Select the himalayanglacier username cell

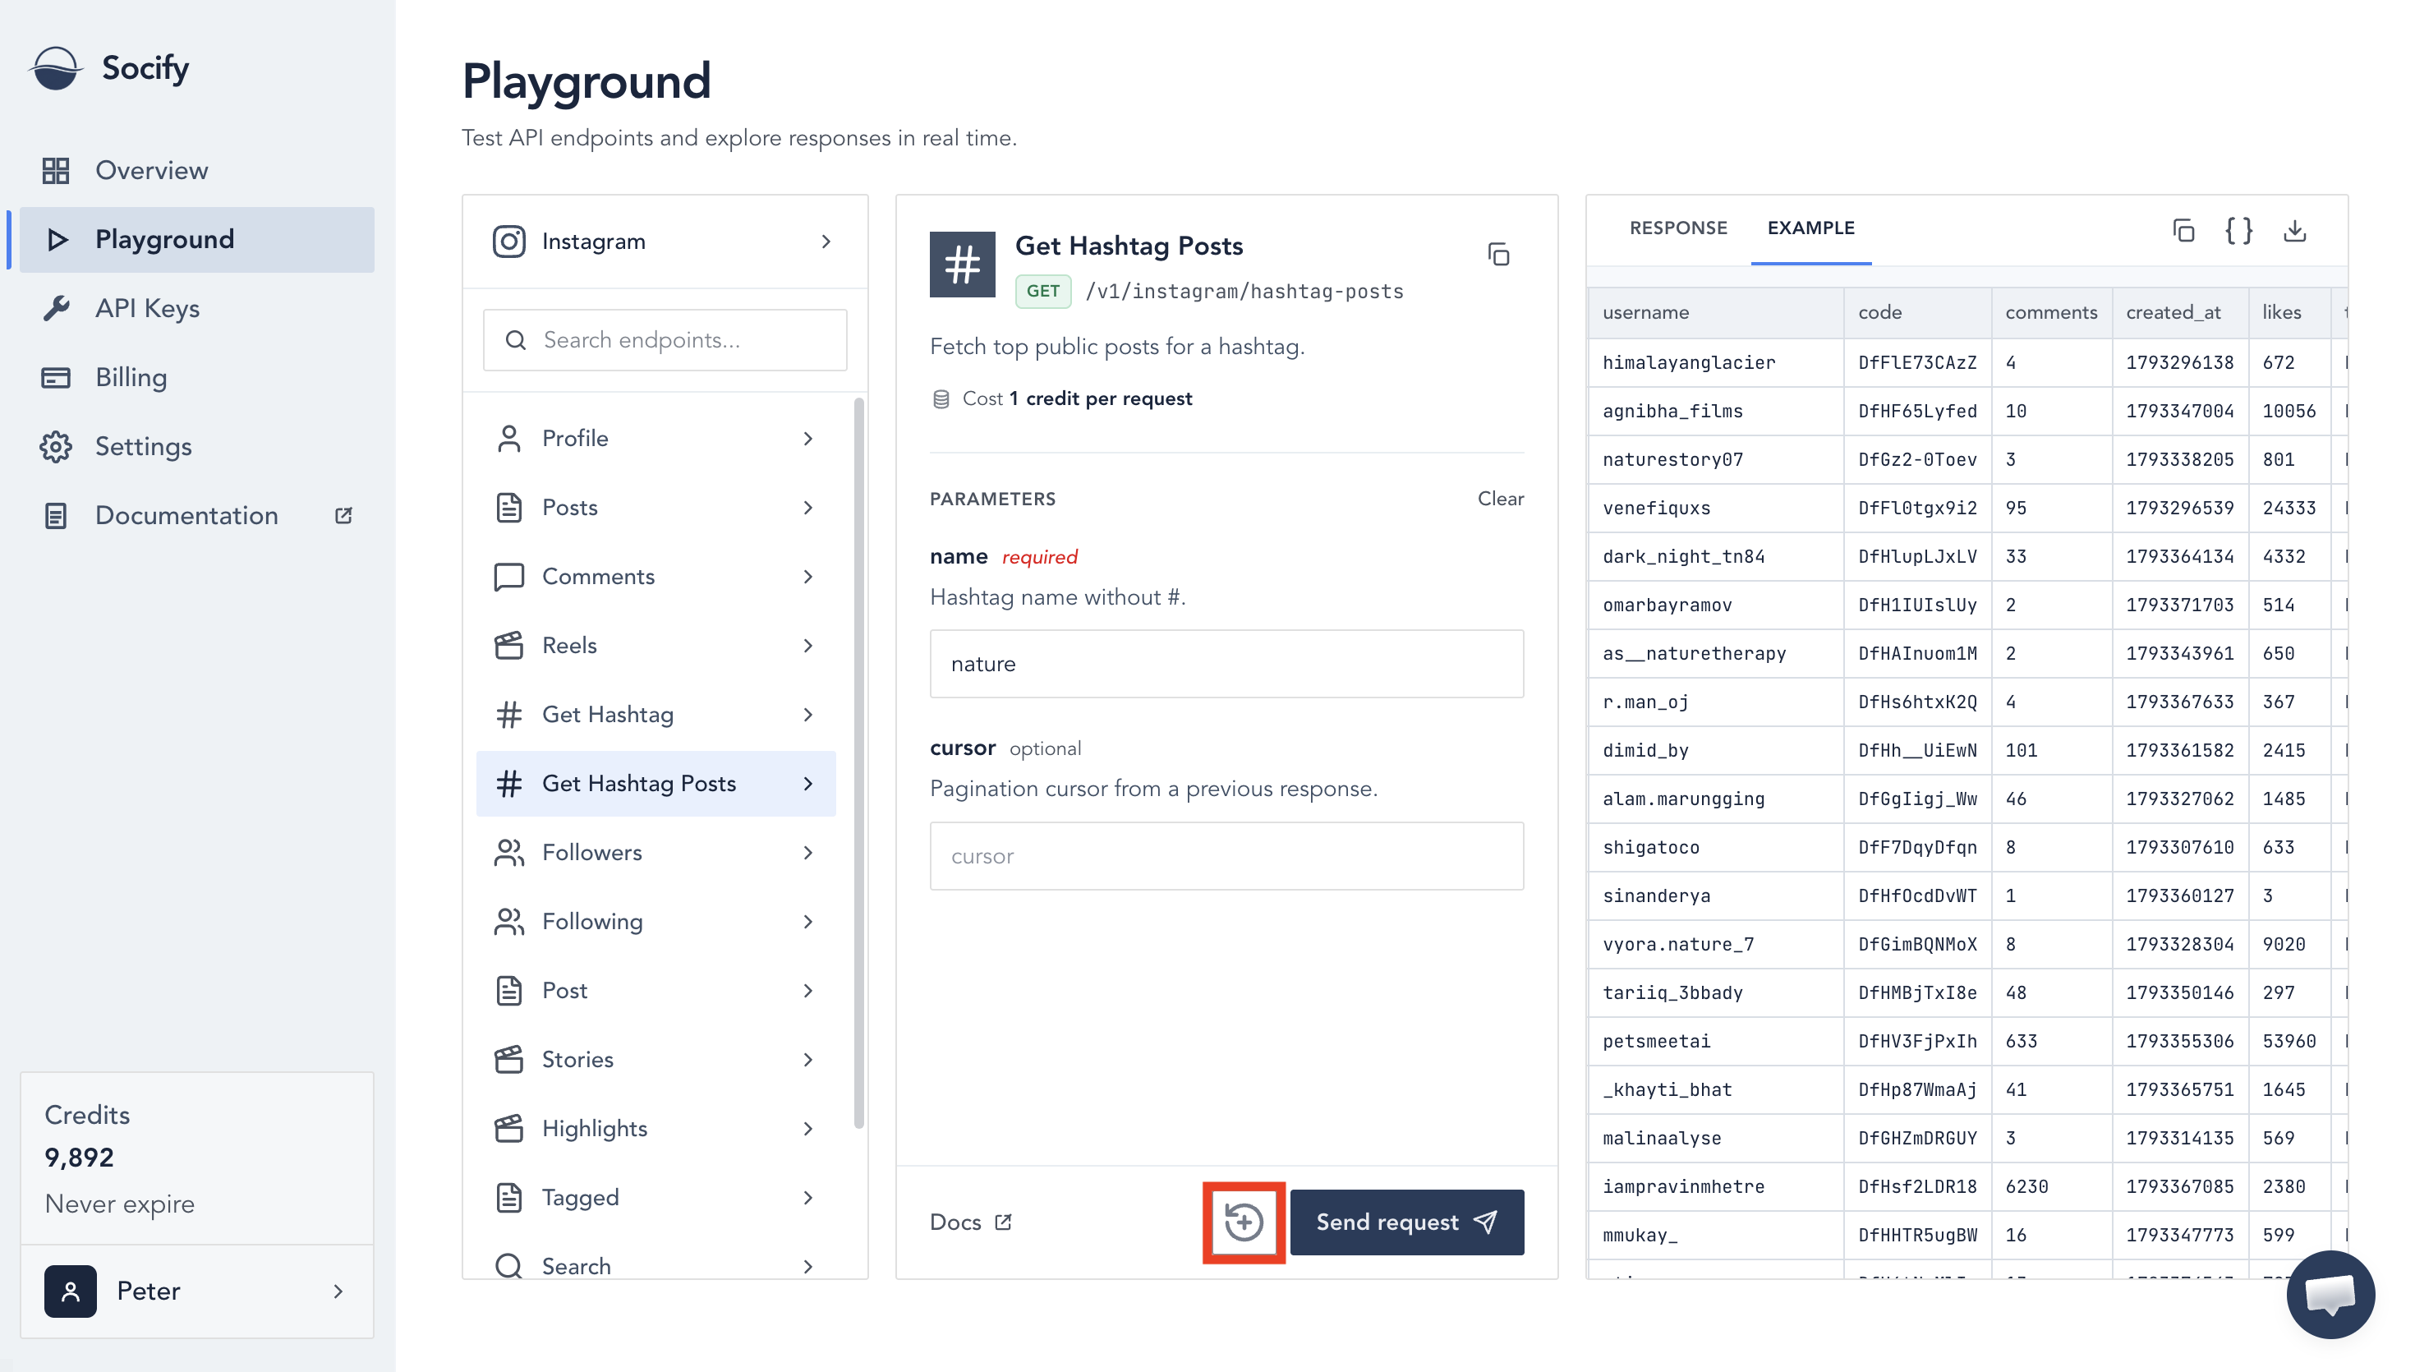point(1715,363)
